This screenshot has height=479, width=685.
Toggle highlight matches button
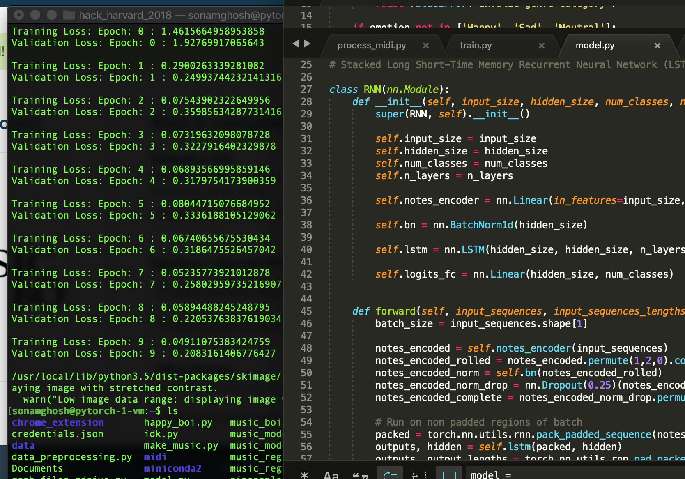tap(449, 475)
